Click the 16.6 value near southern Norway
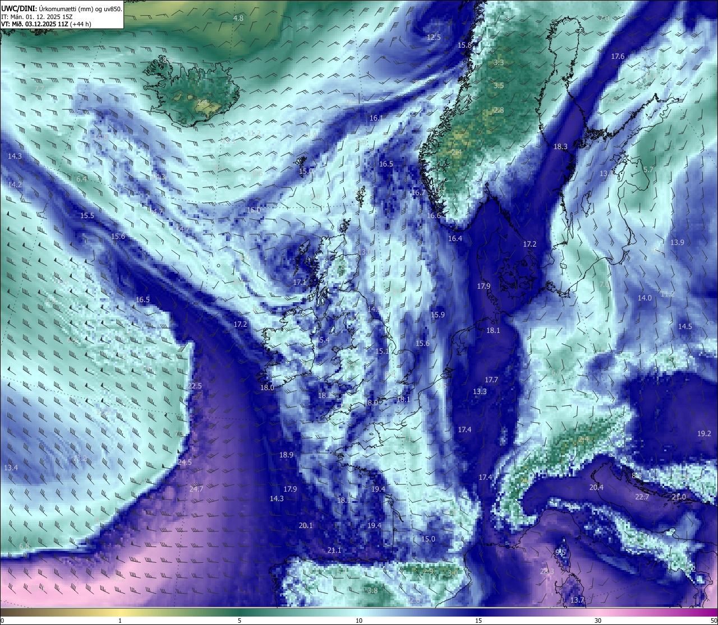 (434, 216)
